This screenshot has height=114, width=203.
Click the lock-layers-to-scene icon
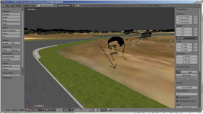92,110
